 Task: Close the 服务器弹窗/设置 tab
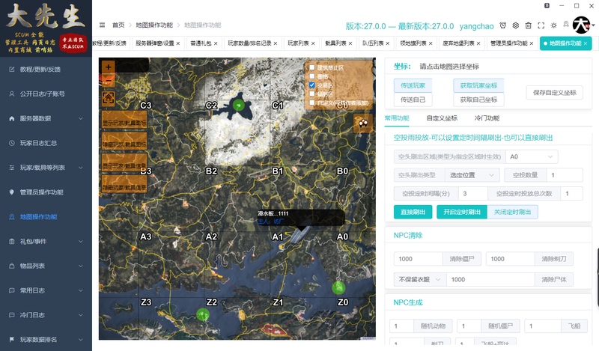pos(178,43)
